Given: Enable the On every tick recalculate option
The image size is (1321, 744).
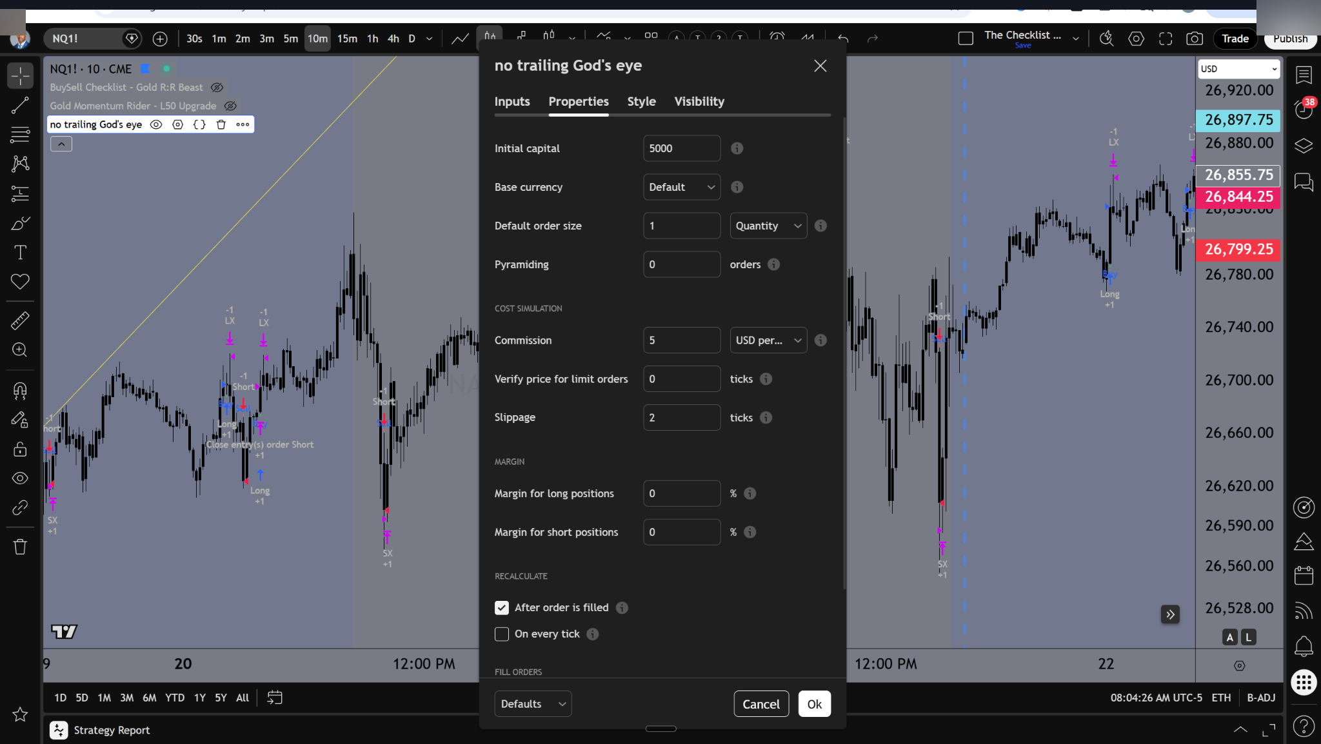Looking at the screenshot, I should click(501, 634).
